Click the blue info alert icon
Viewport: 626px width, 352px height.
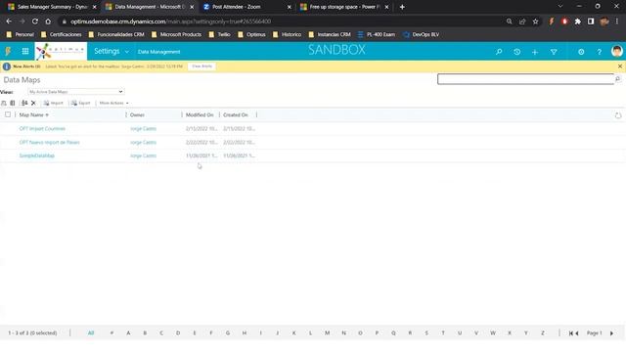coord(7,66)
